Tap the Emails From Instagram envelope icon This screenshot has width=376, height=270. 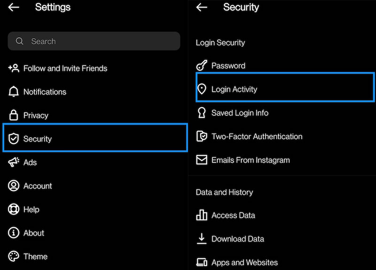pyautogui.click(x=202, y=160)
